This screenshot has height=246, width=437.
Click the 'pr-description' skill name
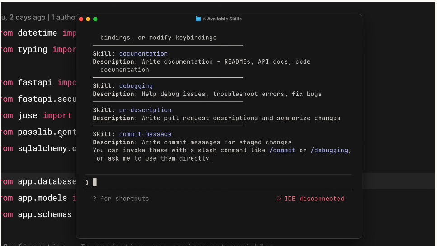(145, 110)
